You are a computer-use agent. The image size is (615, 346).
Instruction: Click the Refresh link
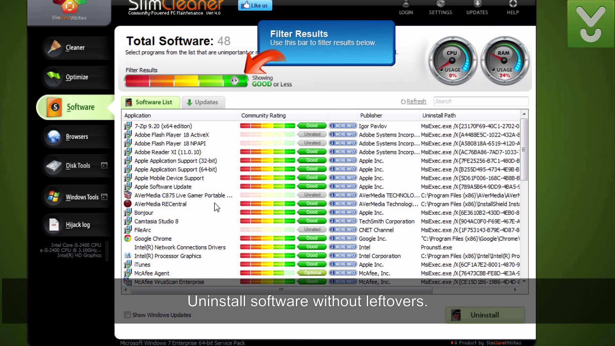click(x=416, y=101)
